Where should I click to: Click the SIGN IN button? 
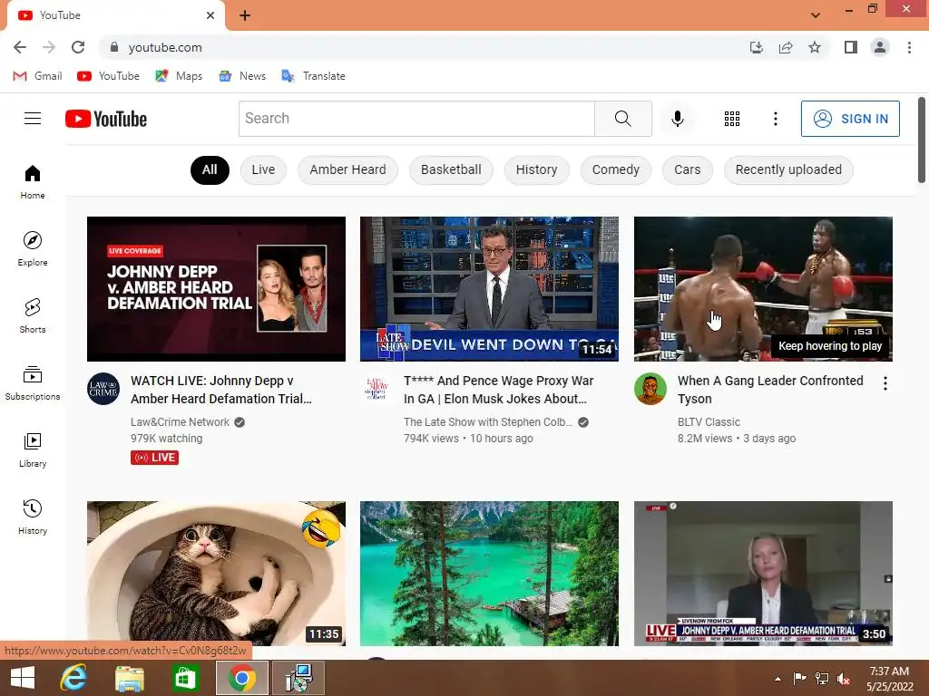[x=850, y=119]
